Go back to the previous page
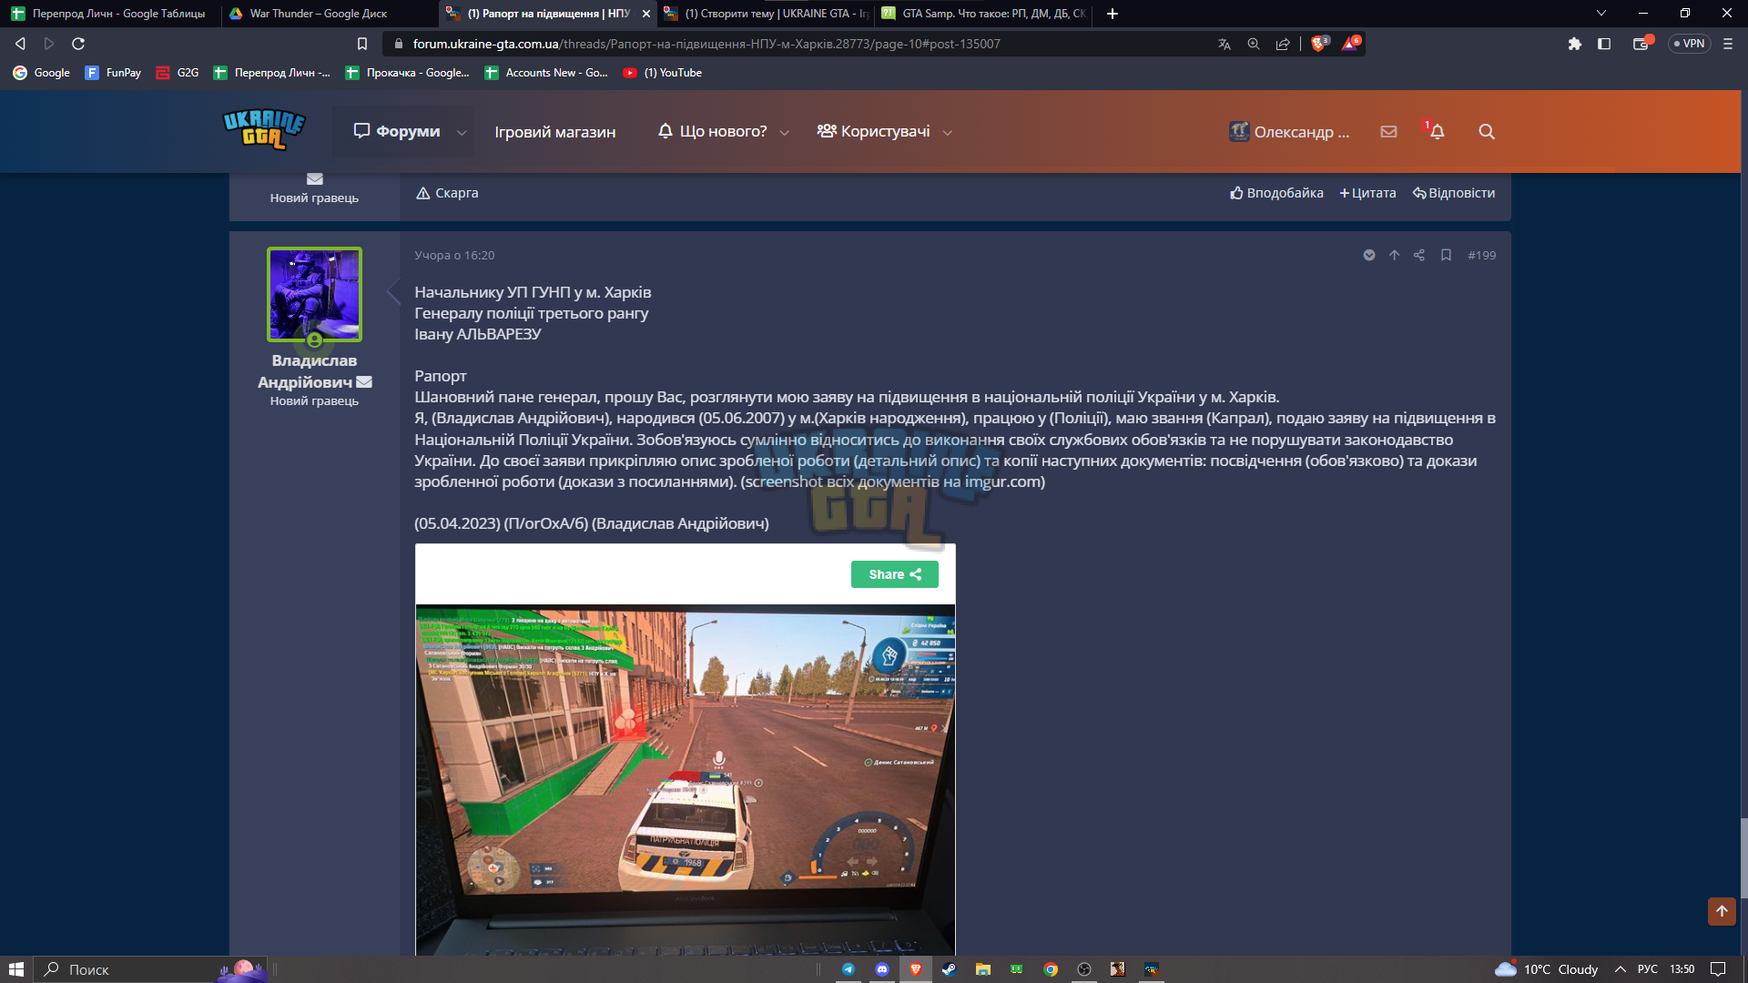This screenshot has height=983, width=1748. tap(20, 44)
